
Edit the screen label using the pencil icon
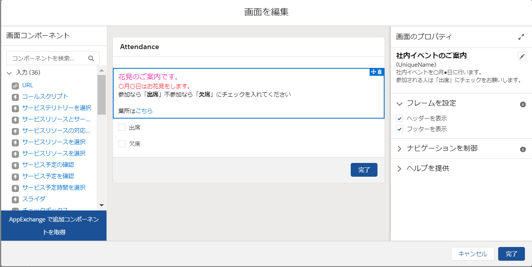(522, 56)
